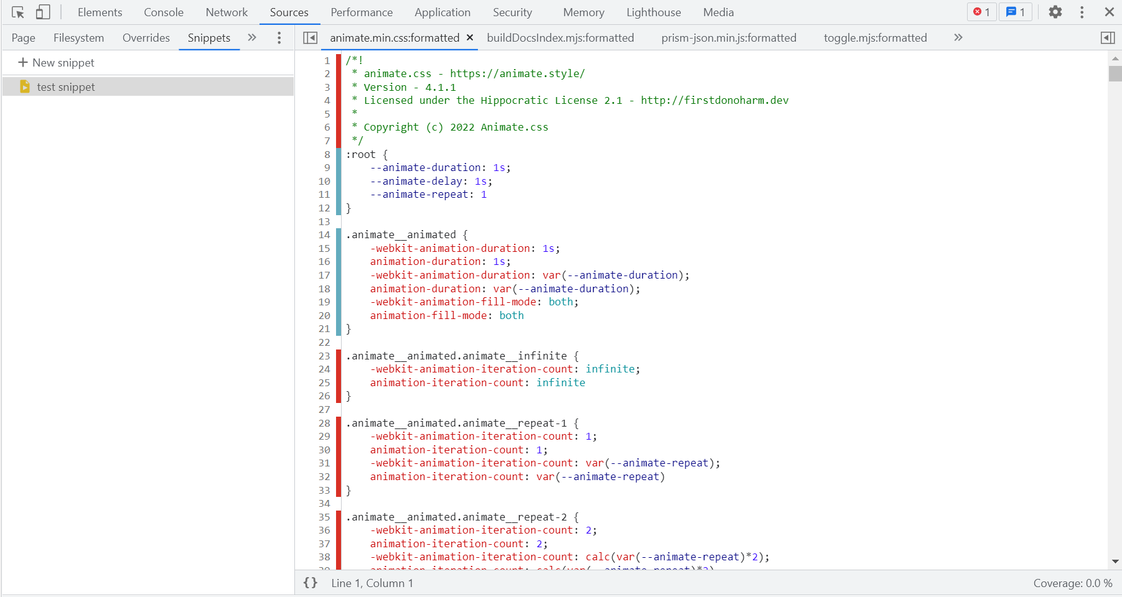
Task: Click line number 14 in the gutter
Action: [324, 234]
